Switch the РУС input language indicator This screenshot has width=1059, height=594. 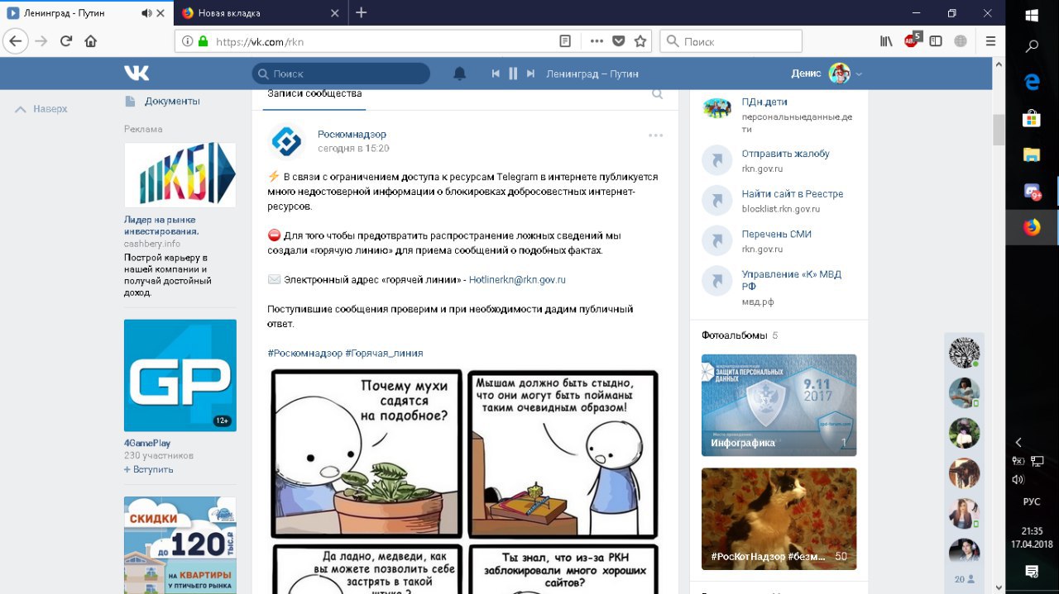[1032, 501]
